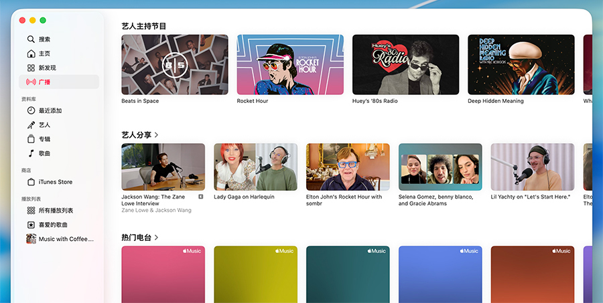The height and width of the screenshot is (303, 603).
Task: Open Music with Coffee playlist
Action: [x=65, y=239]
